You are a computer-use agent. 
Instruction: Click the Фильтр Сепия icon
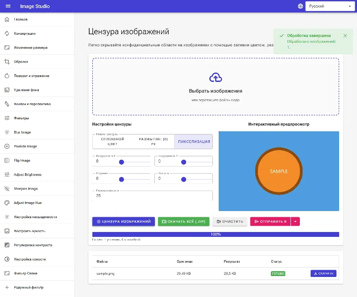[x=7, y=273]
